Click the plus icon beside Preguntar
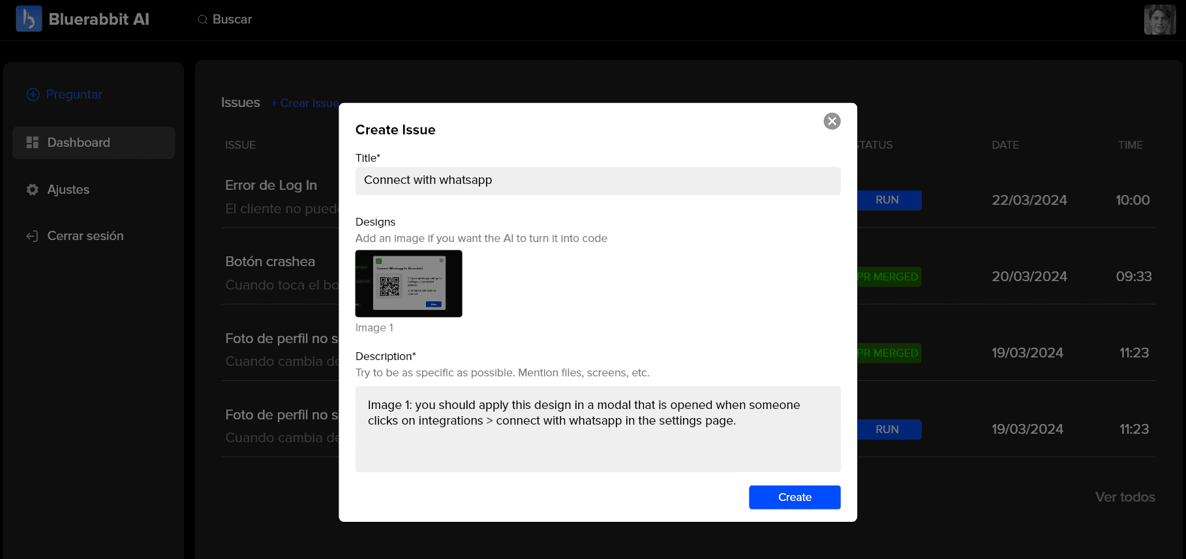 pos(33,95)
